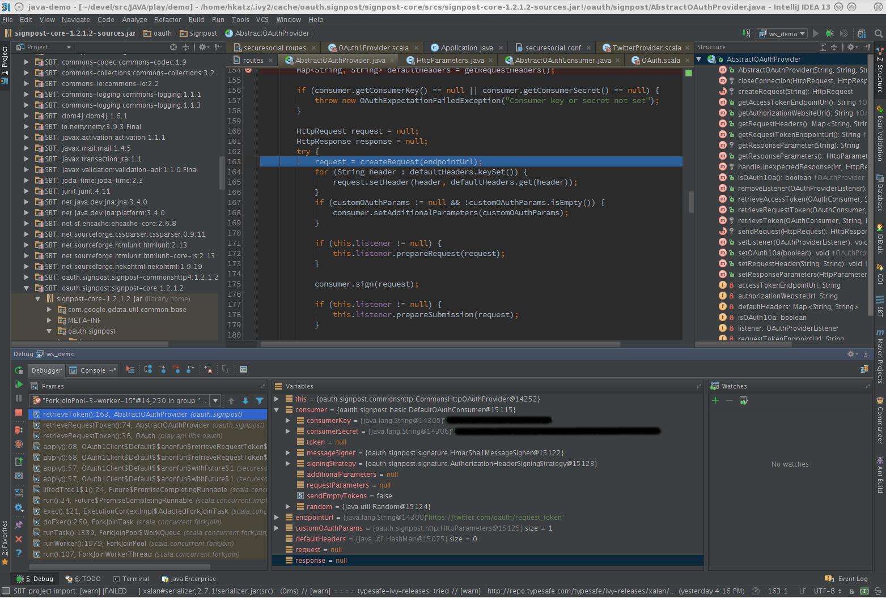The height and width of the screenshot is (598, 886).
Task: Open the Terminal tool window button
Action: click(x=131, y=579)
